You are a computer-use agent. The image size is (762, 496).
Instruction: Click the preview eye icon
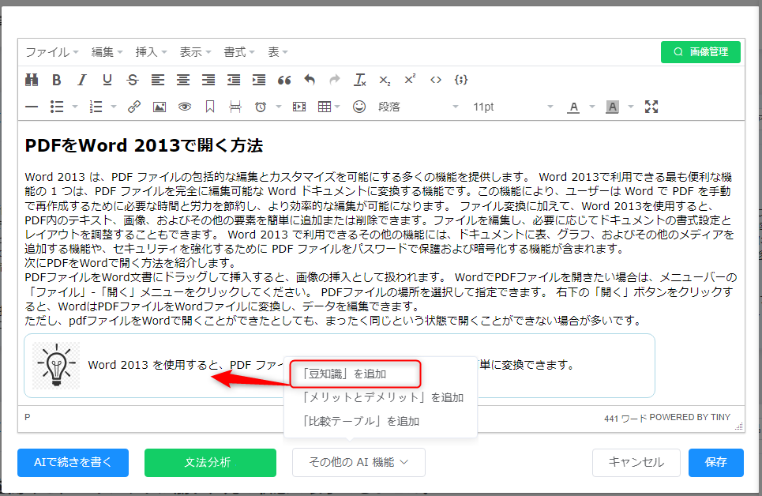click(185, 107)
